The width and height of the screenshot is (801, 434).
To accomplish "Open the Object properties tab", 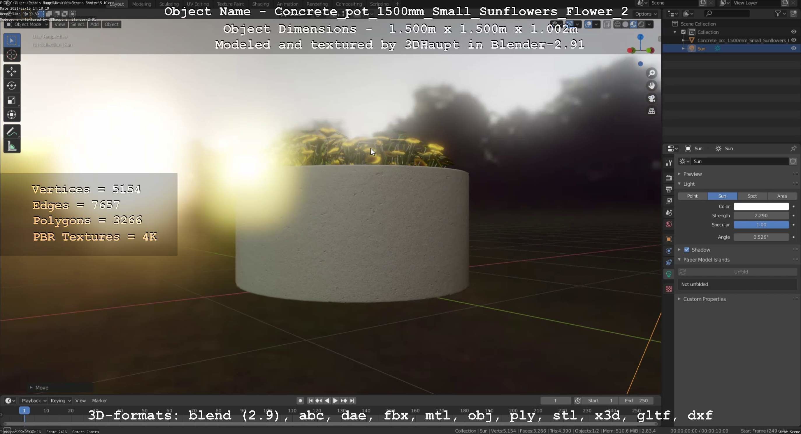I will click(x=669, y=239).
